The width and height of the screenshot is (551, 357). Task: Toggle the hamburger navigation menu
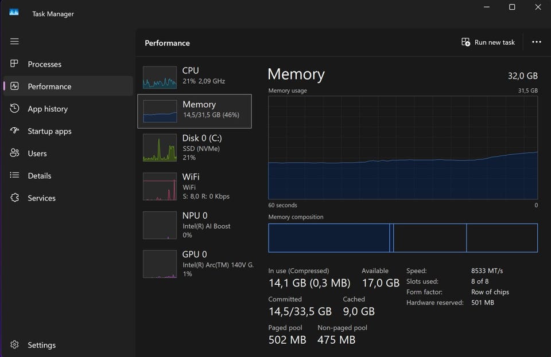tap(14, 41)
